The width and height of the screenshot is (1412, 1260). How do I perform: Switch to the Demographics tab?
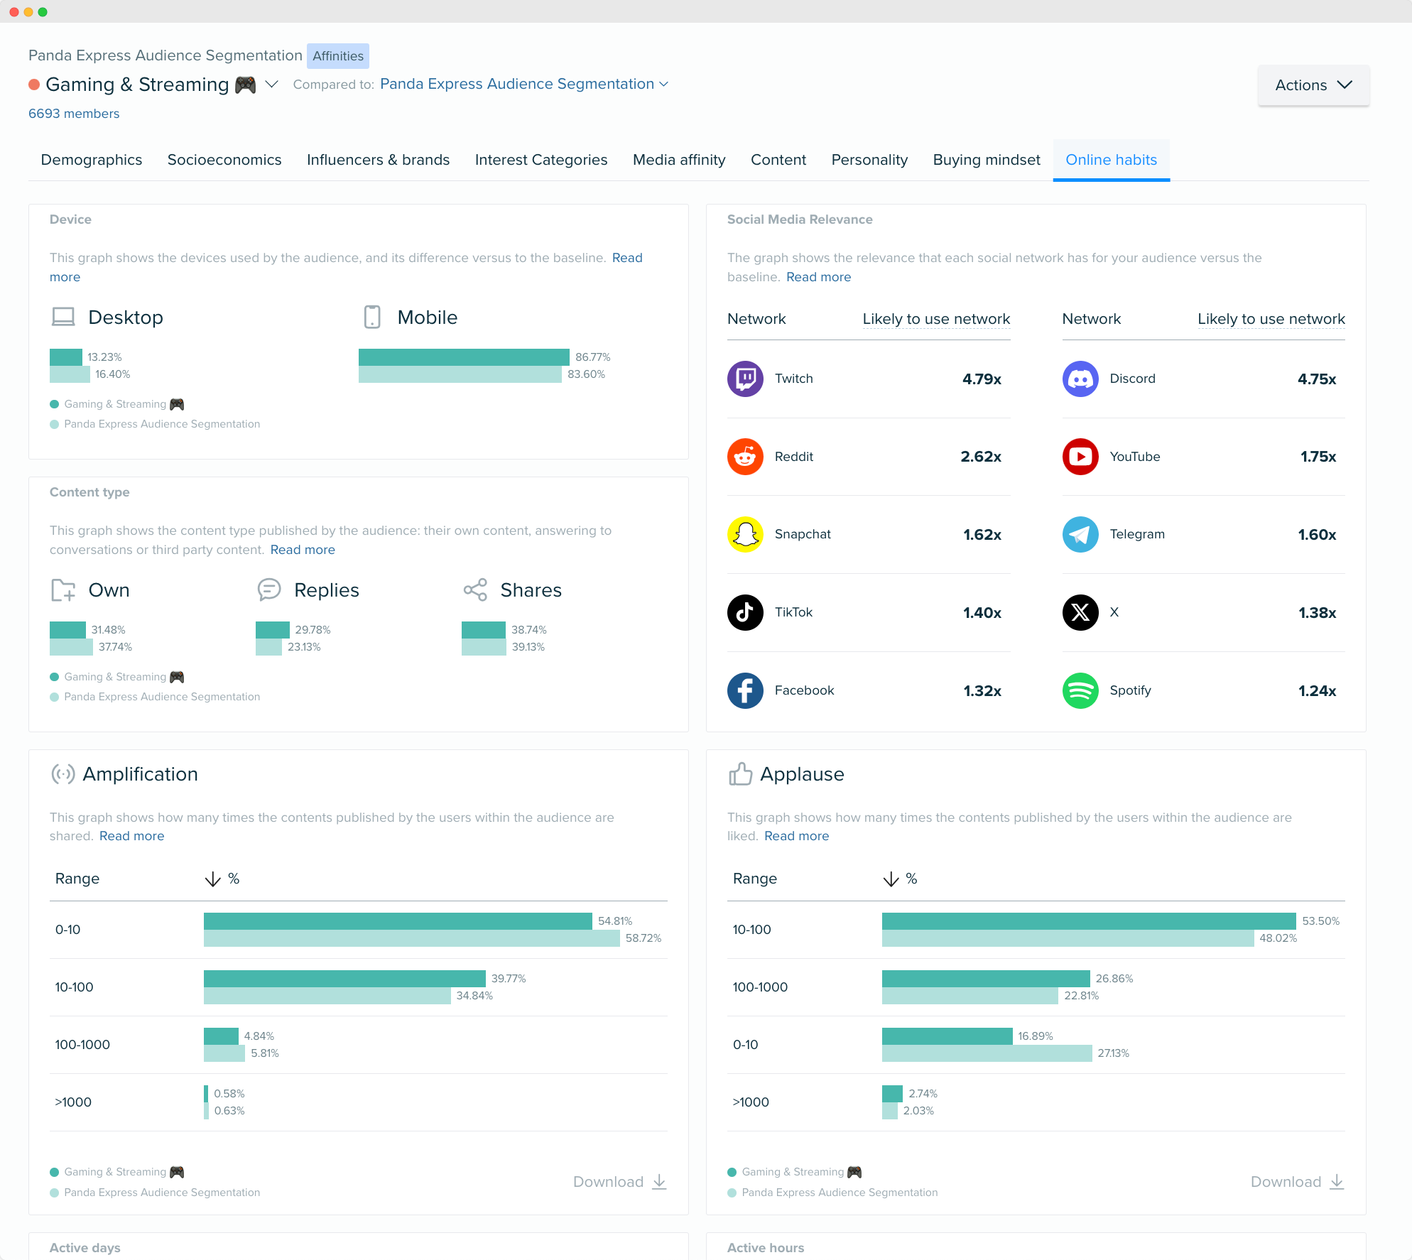click(90, 159)
